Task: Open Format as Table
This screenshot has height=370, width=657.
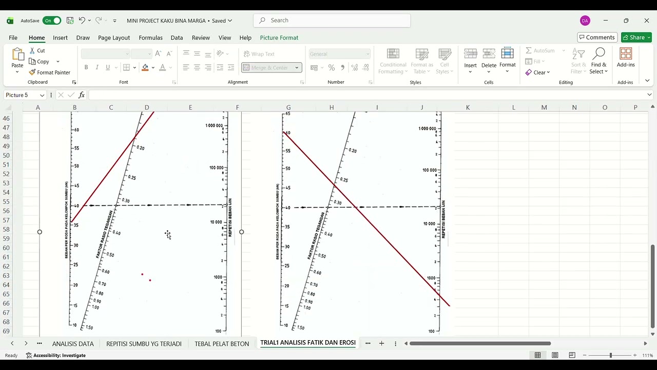Action: pos(422,61)
